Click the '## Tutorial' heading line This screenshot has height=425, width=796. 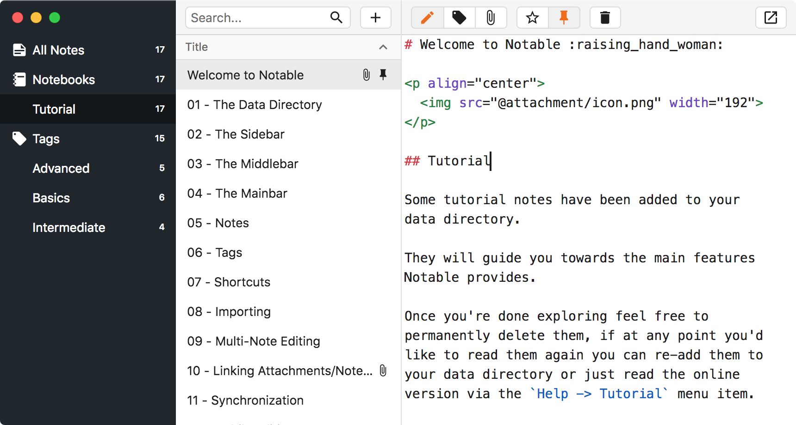coord(447,161)
